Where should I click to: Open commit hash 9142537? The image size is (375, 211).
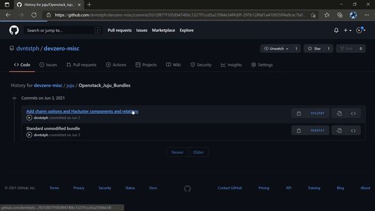pyautogui.click(x=318, y=130)
